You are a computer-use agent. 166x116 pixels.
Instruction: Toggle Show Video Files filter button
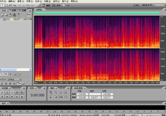tap(10, 83)
